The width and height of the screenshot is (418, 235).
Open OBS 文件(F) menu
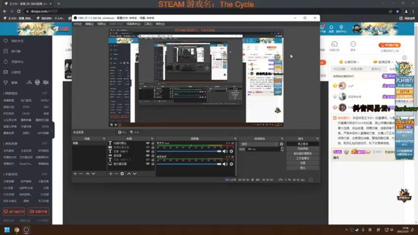77,24
